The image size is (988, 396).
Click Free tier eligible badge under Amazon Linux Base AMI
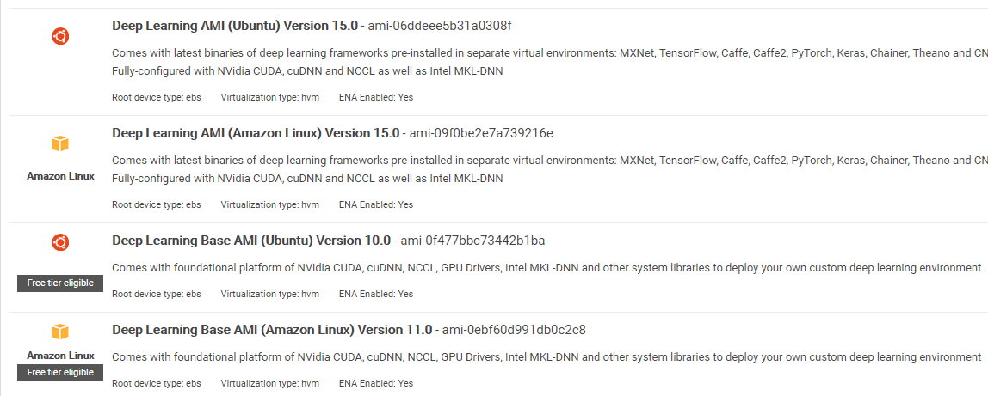click(x=60, y=373)
